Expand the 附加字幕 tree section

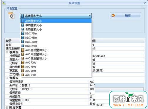pyautogui.click(x=7, y=108)
